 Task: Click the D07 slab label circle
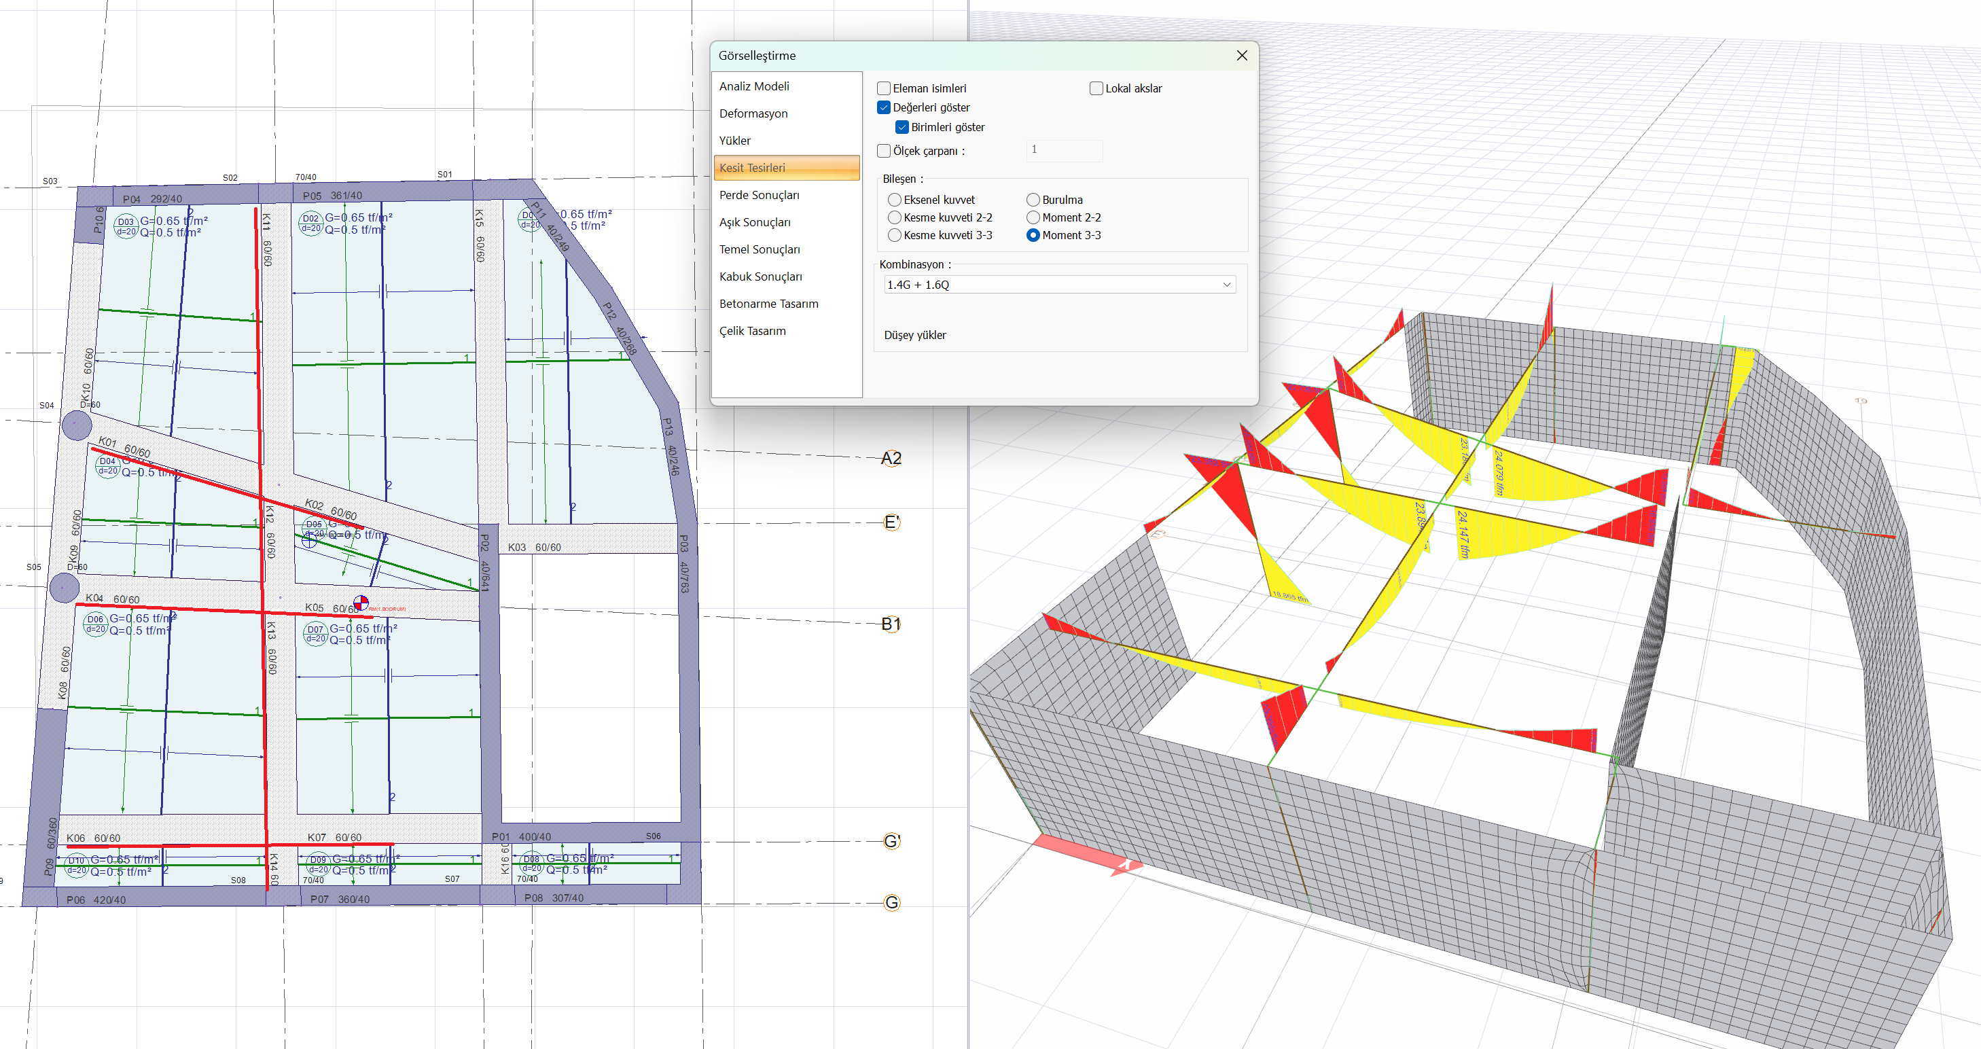315,634
